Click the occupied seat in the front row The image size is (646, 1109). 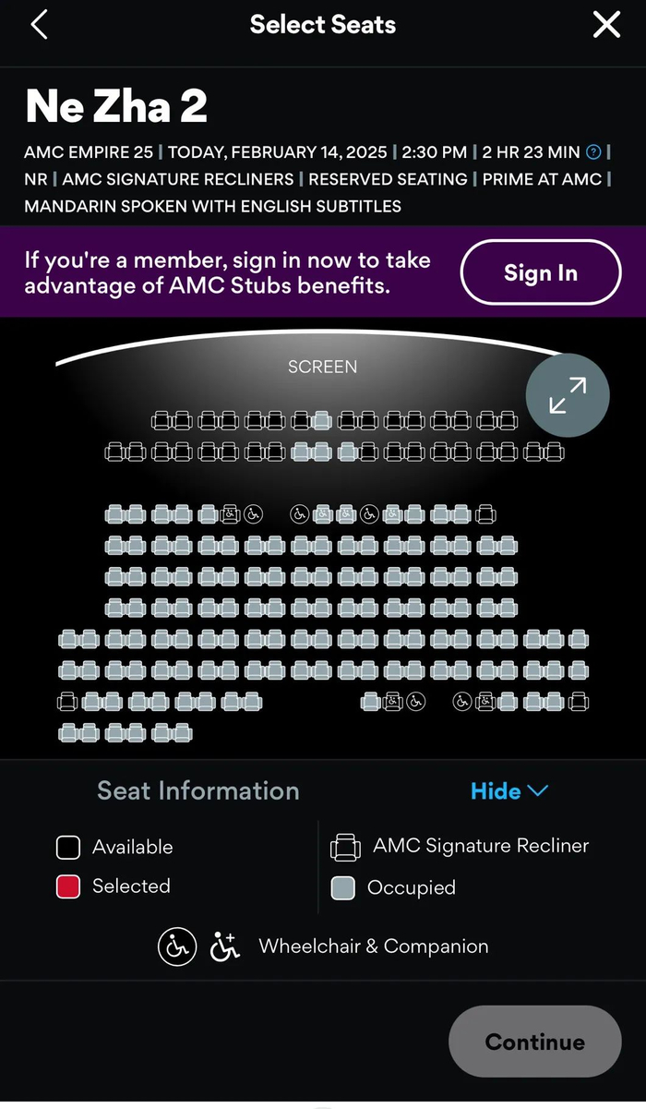pyautogui.click(x=321, y=421)
